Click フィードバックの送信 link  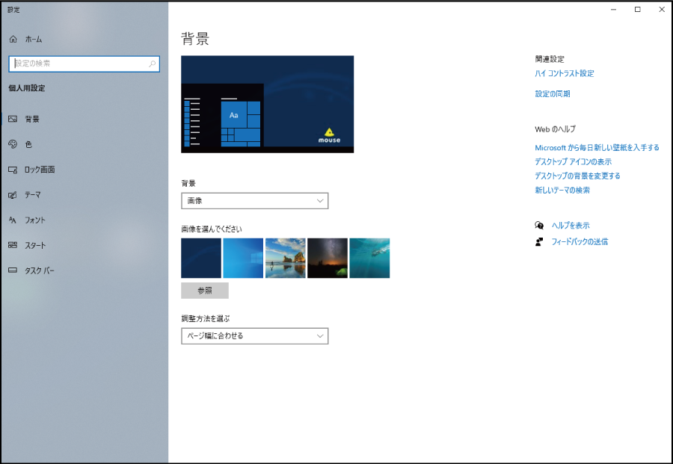[580, 242]
